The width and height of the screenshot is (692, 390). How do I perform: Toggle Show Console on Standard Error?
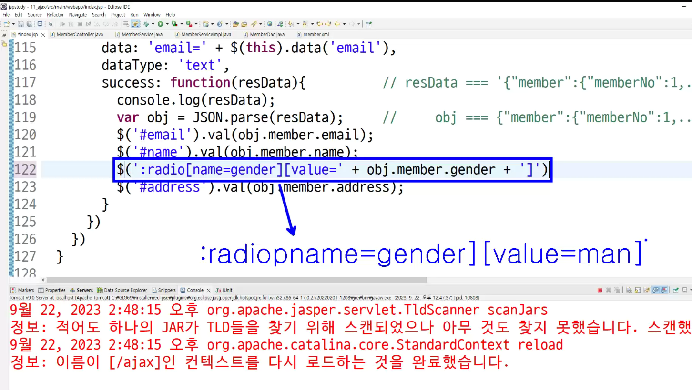664,290
